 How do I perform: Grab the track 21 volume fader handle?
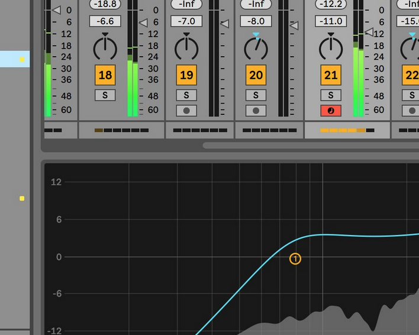(x=369, y=31)
